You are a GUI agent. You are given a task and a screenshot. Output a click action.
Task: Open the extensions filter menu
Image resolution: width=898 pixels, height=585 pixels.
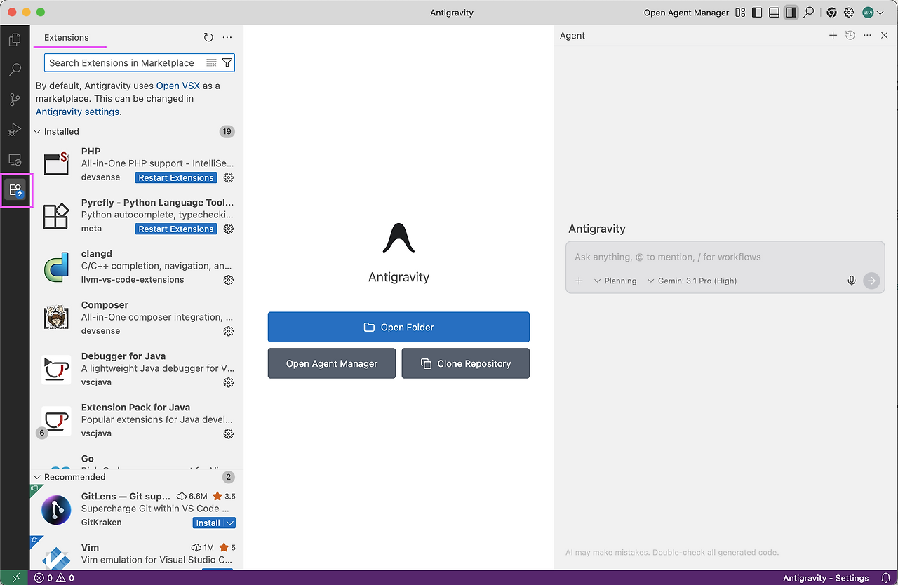pos(227,63)
